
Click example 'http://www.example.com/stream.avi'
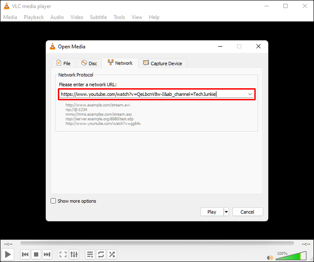point(98,105)
